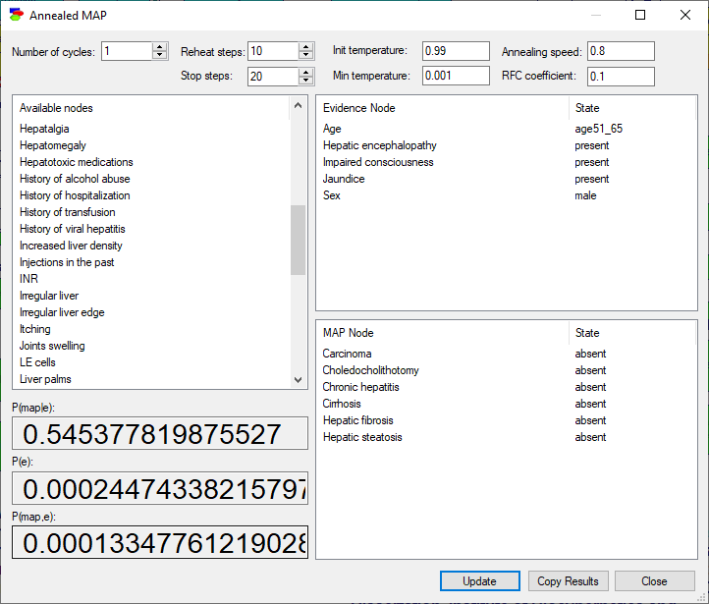This screenshot has width=709, height=604.
Task: Close the Annealed MAP window via X
Action: tap(685, 15)
